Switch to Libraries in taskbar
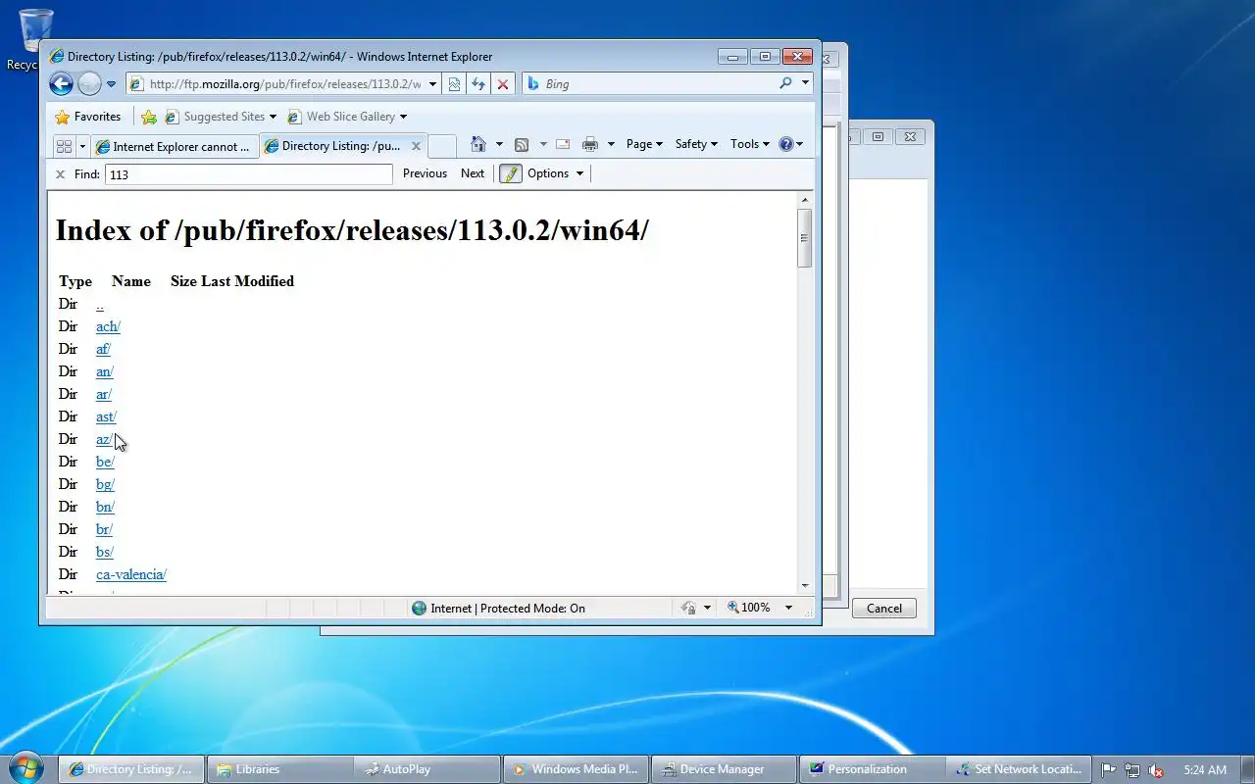1255x784 pixels. point(278,769)
